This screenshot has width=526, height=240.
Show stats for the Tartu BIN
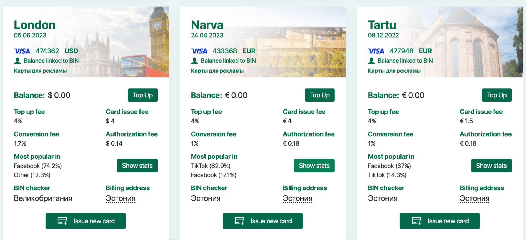pyautogui.click(x=491, y=166)
